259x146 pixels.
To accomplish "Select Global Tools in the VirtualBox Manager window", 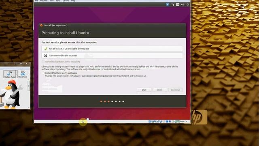I will 23,74.
